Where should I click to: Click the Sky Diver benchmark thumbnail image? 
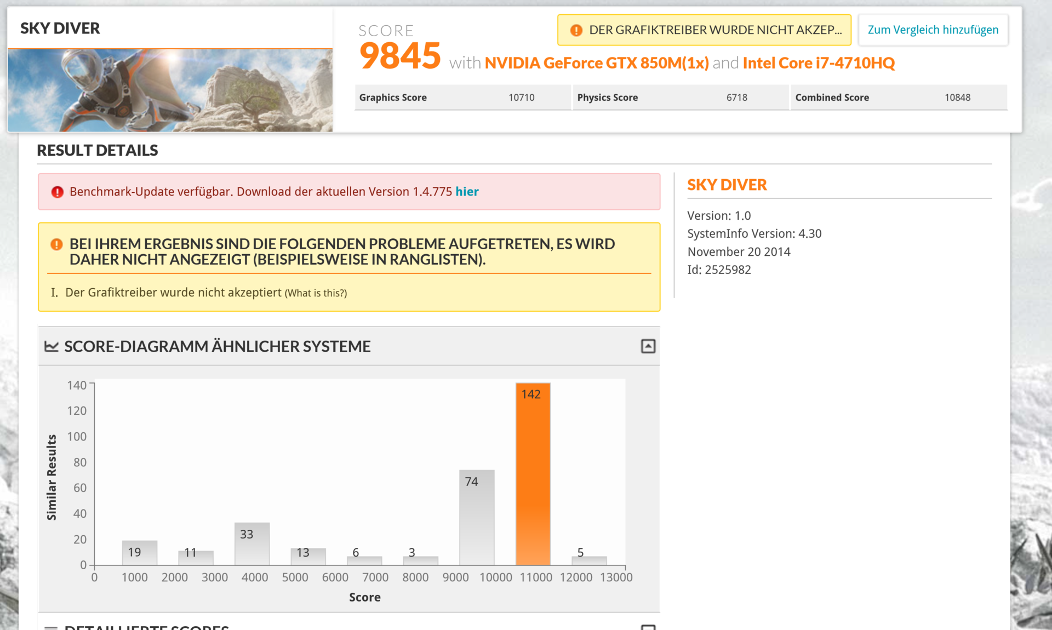[x=170, y=90]
